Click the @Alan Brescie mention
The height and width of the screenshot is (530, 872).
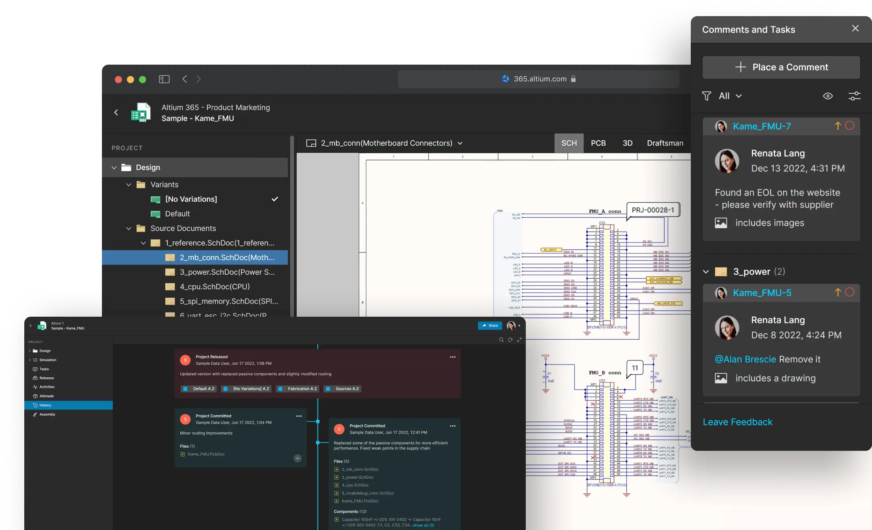[745, 359]
